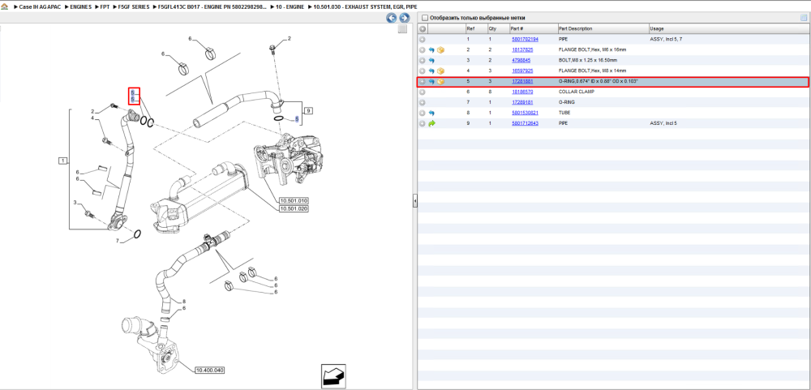Image resolution: width=811 pixels, height=390 pixels.
Task: Select callout 3 beside the bolt
Action: [75, 202]
